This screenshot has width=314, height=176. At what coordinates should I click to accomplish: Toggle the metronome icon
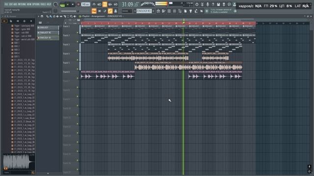(94, 4)
